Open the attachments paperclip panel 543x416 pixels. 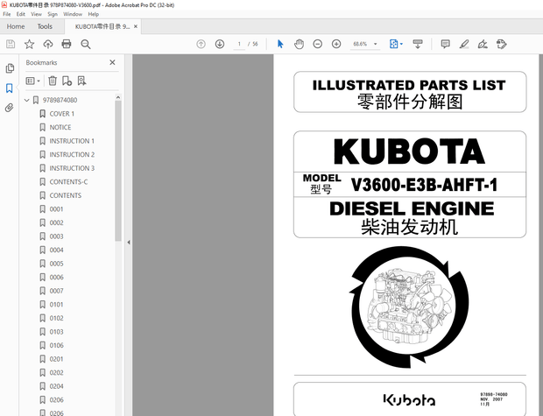pos(10,108)
